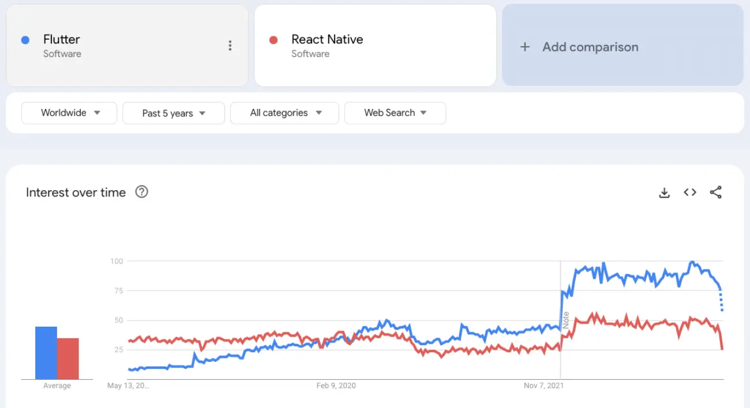This screenshot has height=408, width=750.
Task: Click the 25 value on the y-axis
Action: click(x=118, y=350)
